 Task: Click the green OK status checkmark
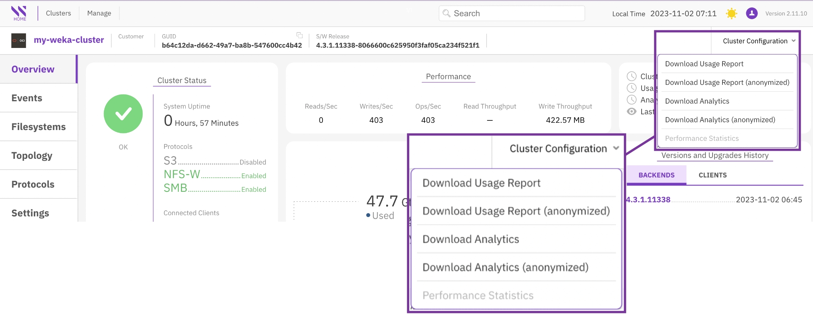point(123,114)
